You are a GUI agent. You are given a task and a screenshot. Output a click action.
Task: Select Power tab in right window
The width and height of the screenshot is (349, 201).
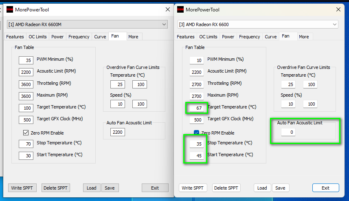[x=228, y=37]
